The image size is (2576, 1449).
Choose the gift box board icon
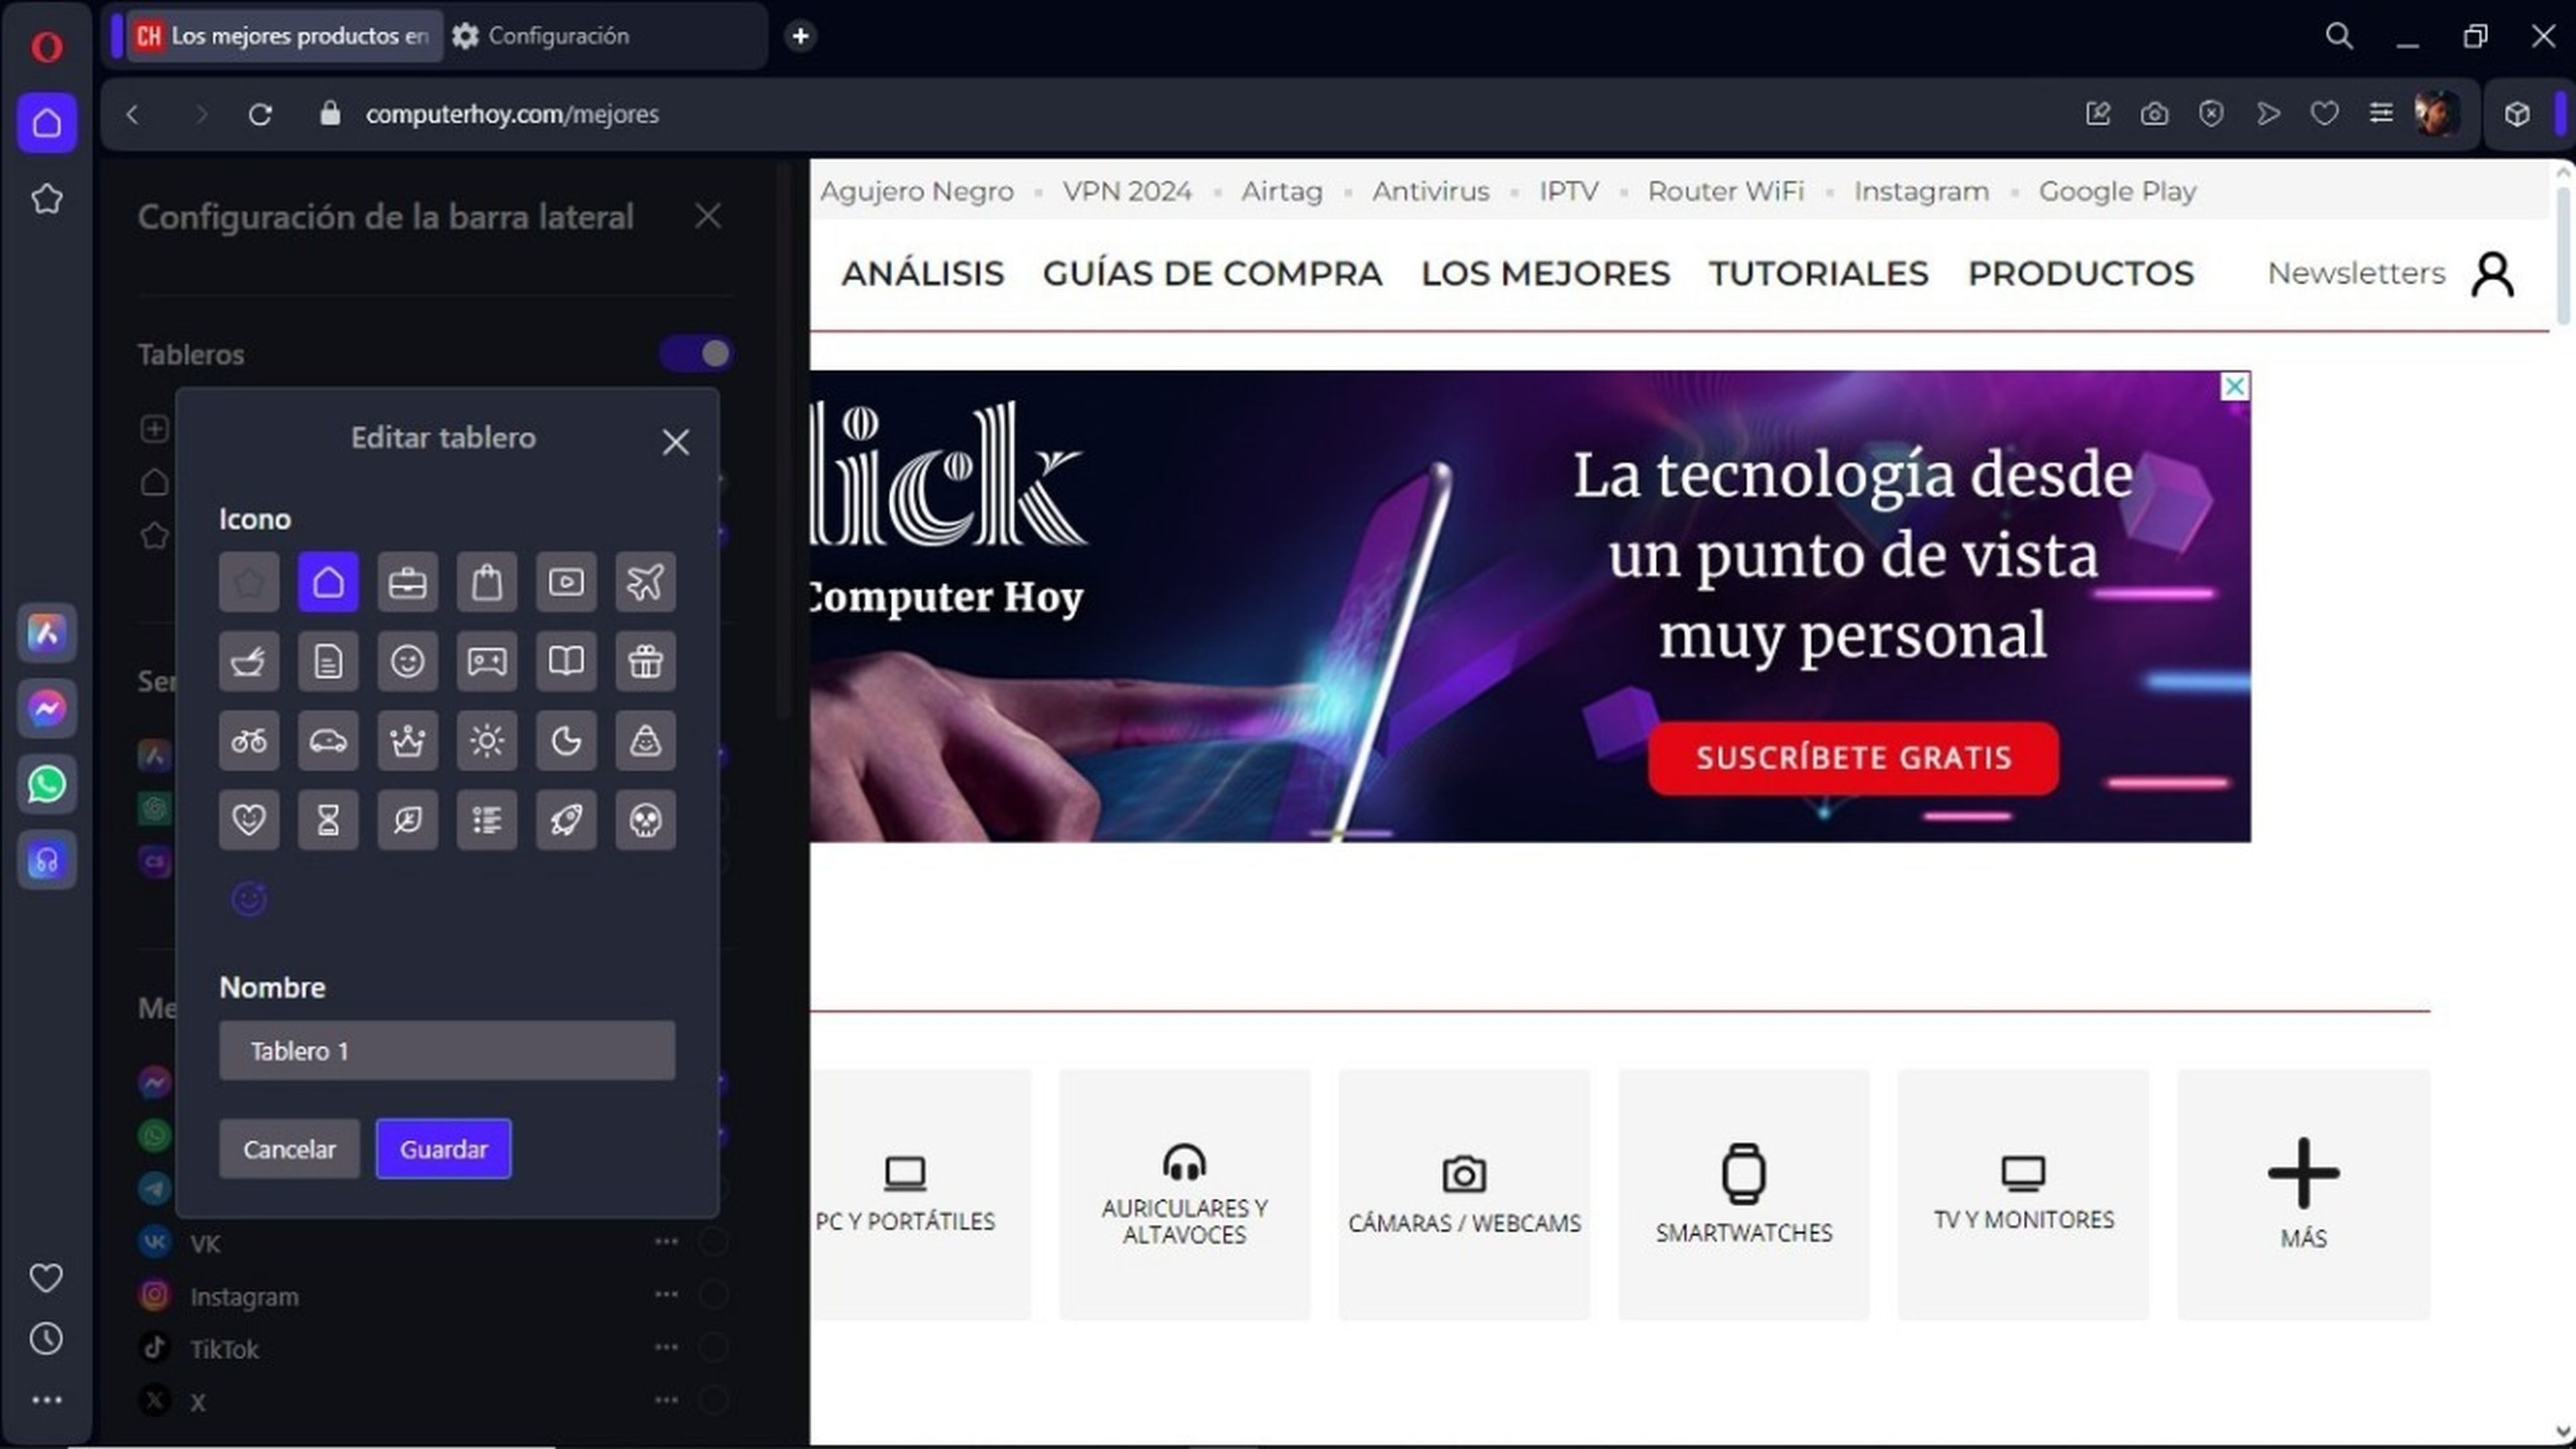pyautogui.click(x=645, y=661)
